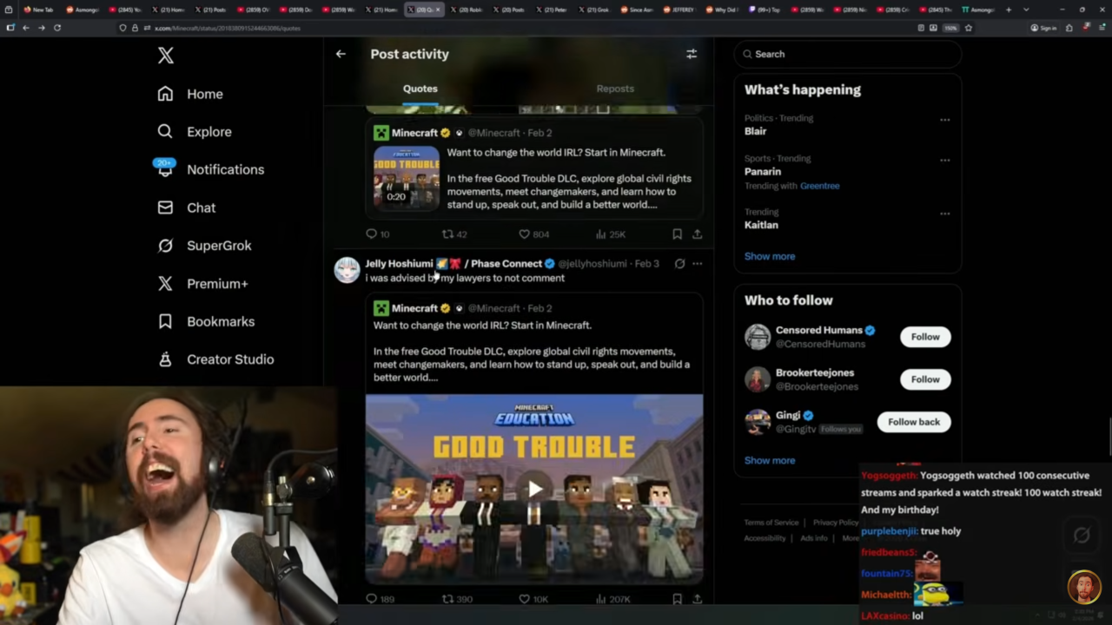Open the Ads info footer link
The image size is (1112, 625).
814,538
